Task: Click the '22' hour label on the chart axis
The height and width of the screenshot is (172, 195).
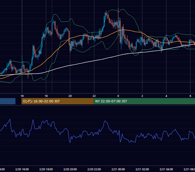Action: pos(94,96)
